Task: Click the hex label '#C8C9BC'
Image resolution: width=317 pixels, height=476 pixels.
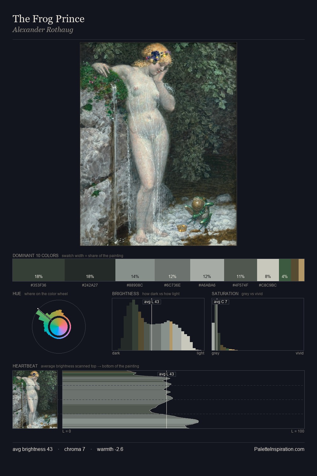Action: tap(268, 285)
